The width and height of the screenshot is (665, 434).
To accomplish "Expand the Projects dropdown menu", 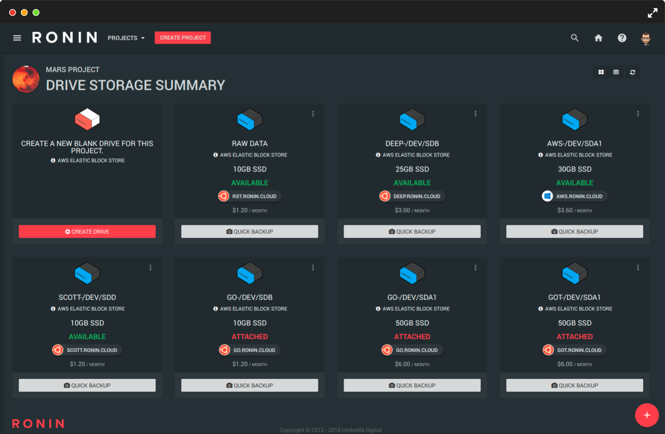I will tap(126, 38).
